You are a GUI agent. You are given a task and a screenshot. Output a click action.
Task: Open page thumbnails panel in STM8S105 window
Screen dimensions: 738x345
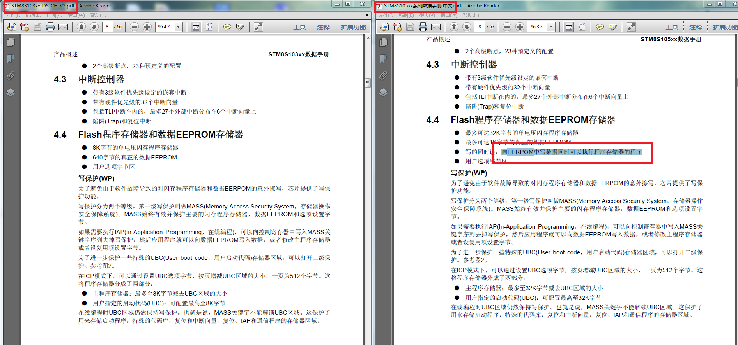[384, 42]
